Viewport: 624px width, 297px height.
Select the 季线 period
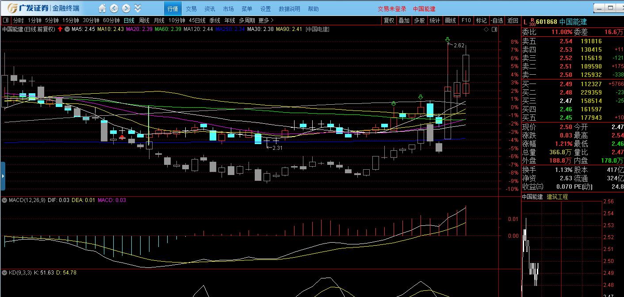pyautogui.click(x=215, y=20)
